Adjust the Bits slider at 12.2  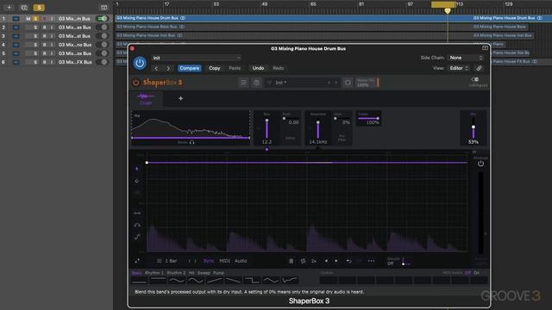[x=267, y=128]
